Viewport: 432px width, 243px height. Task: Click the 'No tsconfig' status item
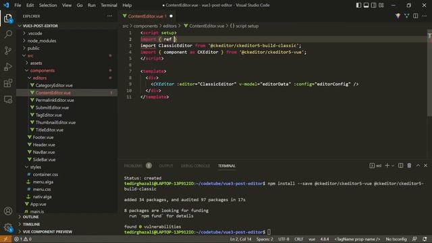point(396,239)
